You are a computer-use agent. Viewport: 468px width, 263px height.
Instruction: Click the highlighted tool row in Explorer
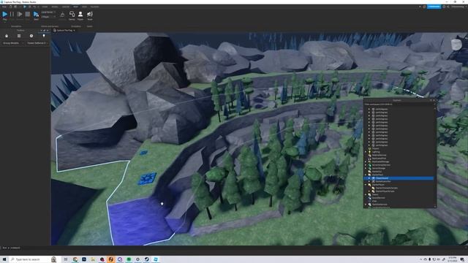coord(399,178)
